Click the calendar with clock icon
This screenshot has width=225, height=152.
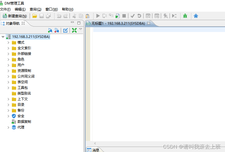(157, 16)
